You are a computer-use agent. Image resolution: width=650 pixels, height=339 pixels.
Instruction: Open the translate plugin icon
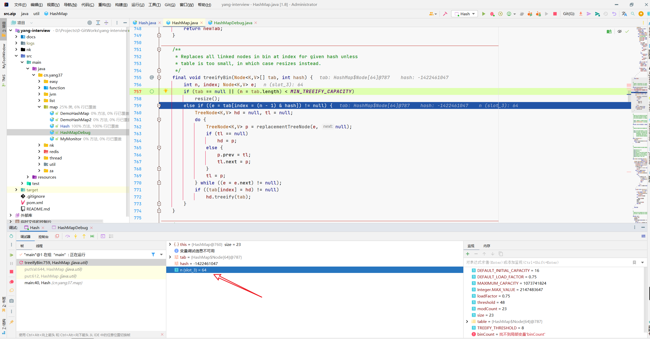pos(624,14)
